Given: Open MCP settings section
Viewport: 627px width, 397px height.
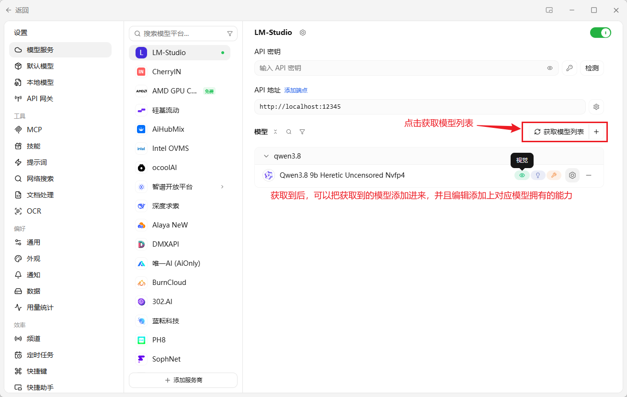Looking at the screenshot, I should click(60, 130).
